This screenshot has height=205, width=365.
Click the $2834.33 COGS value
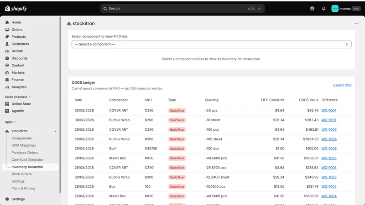[311, 139]
